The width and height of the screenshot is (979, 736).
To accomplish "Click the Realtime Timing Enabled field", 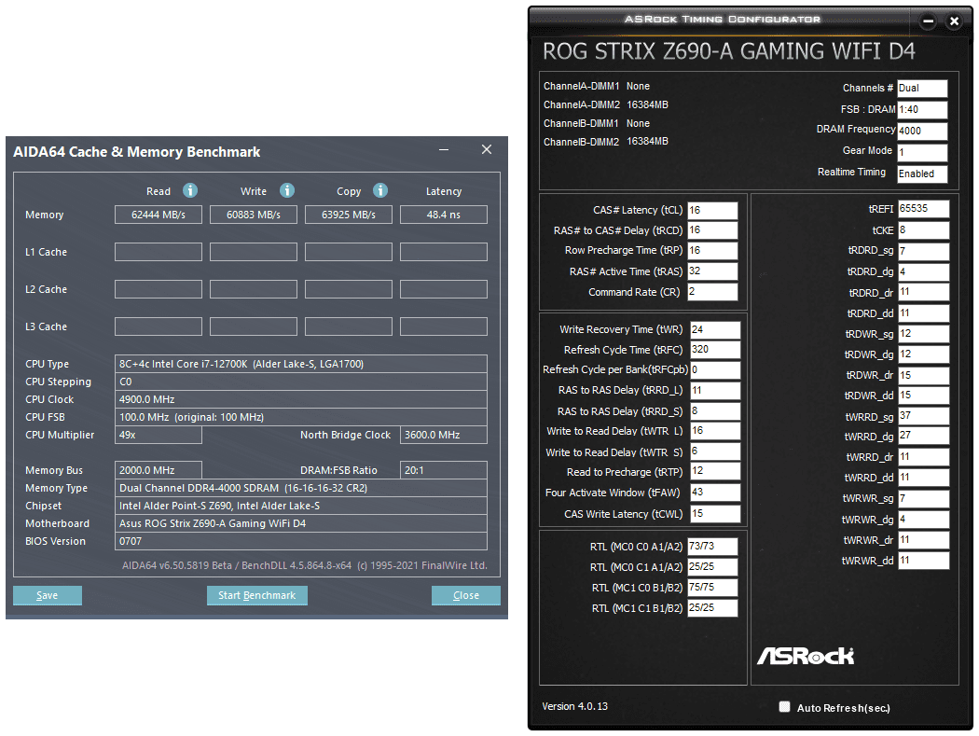I will 922,174.
